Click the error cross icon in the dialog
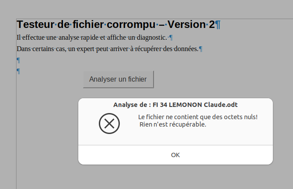Screen dimensions: 293x189 (109, 124)
